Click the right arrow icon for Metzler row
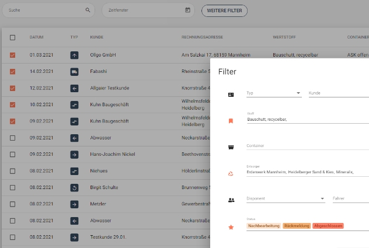Viewport: 369px width, 248px height. tap(74, 204)
